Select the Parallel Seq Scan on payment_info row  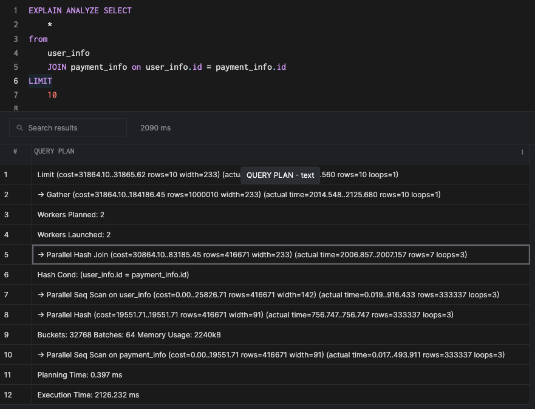point(271,355)
